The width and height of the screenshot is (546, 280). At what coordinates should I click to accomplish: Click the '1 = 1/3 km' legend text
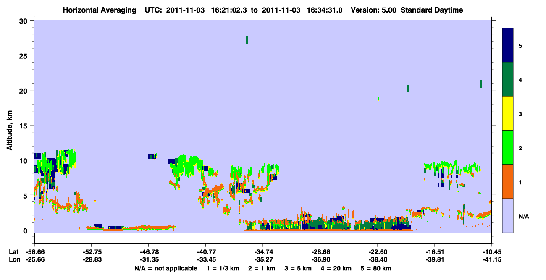point(223,268)
